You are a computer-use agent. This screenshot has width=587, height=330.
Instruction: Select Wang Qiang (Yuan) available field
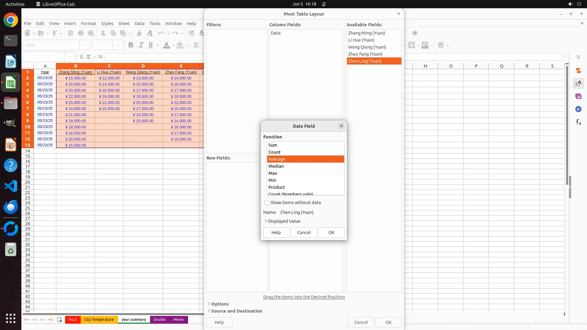(367, 47)
